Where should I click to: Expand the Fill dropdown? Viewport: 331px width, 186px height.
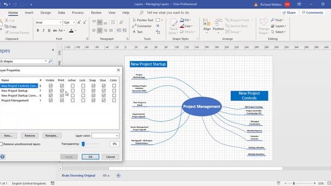[x=190, y=20]
